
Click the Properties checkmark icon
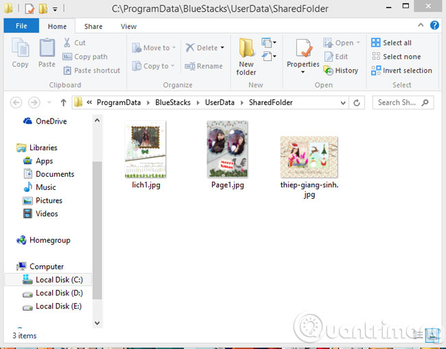point(304,48)
